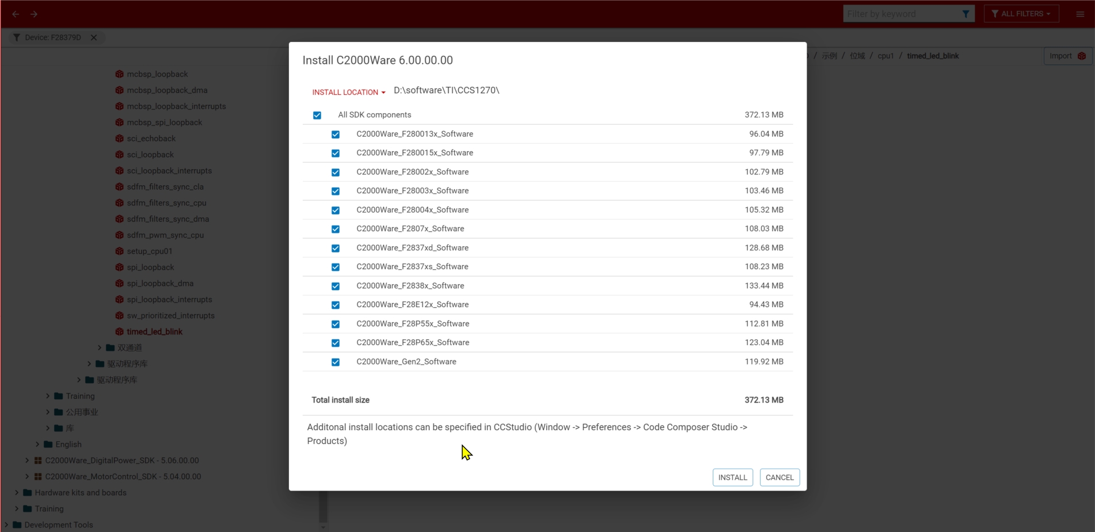Open the hamburger menu at top right
This screenshot has height=532, width=1095.
tap(1080, 14)
